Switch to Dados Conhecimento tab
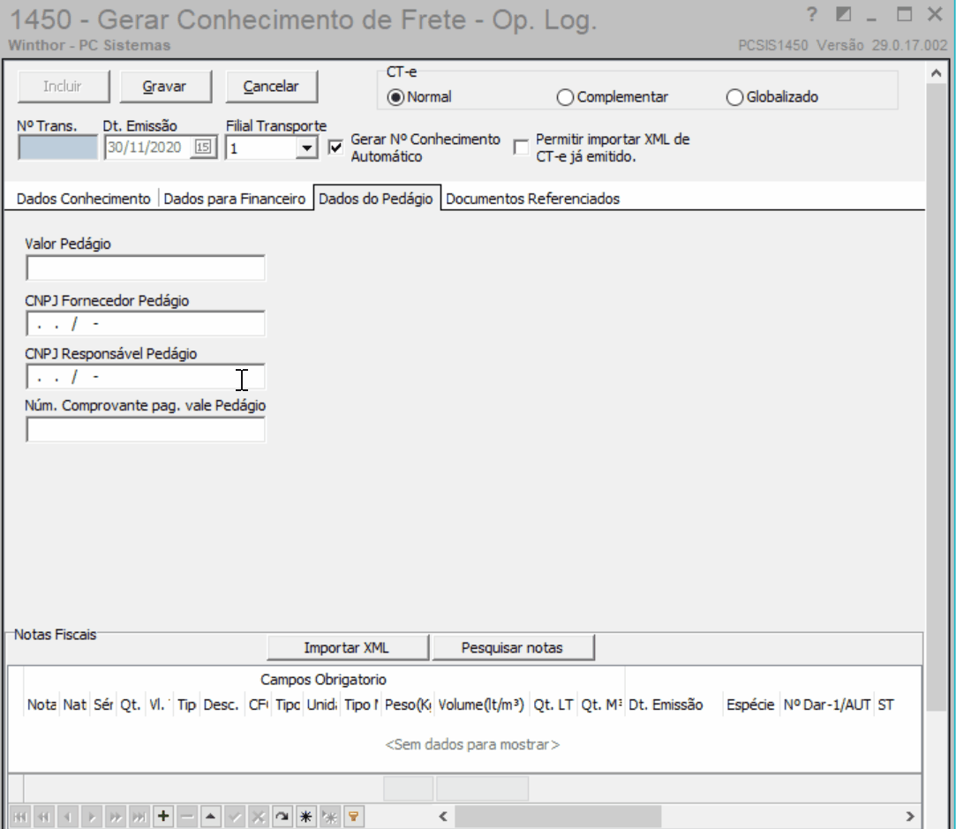The image size is (956, 829). coord(84,199)
